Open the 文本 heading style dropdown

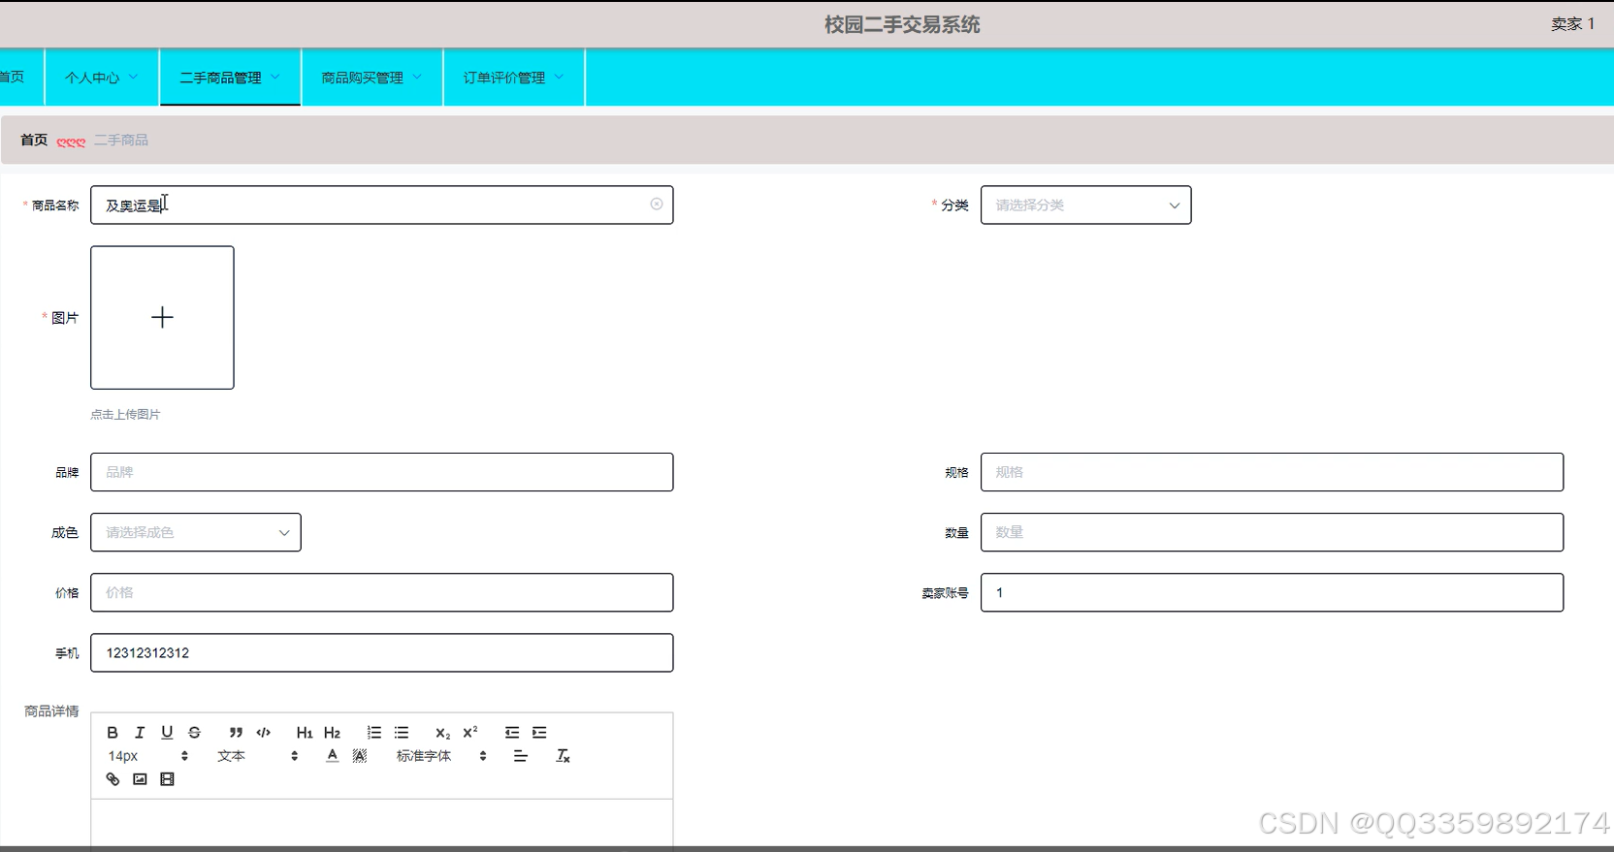point(258,756)
